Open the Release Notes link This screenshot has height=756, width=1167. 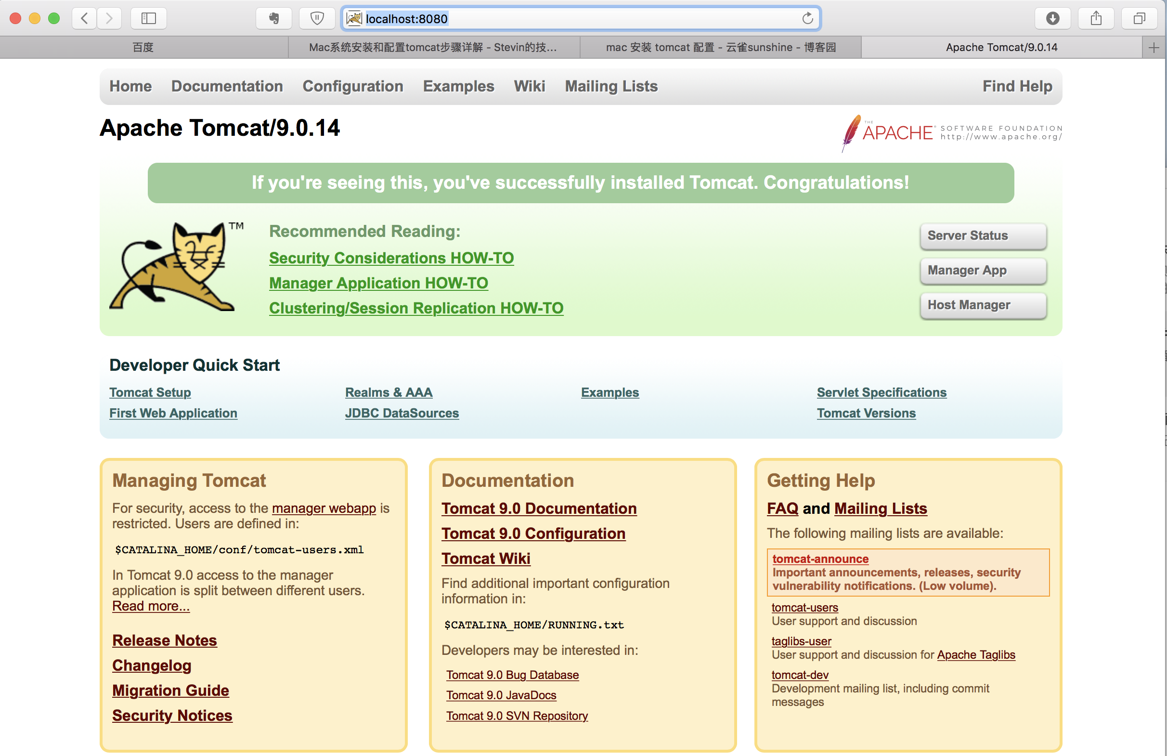pyautogui.click(x=164, y=641)
